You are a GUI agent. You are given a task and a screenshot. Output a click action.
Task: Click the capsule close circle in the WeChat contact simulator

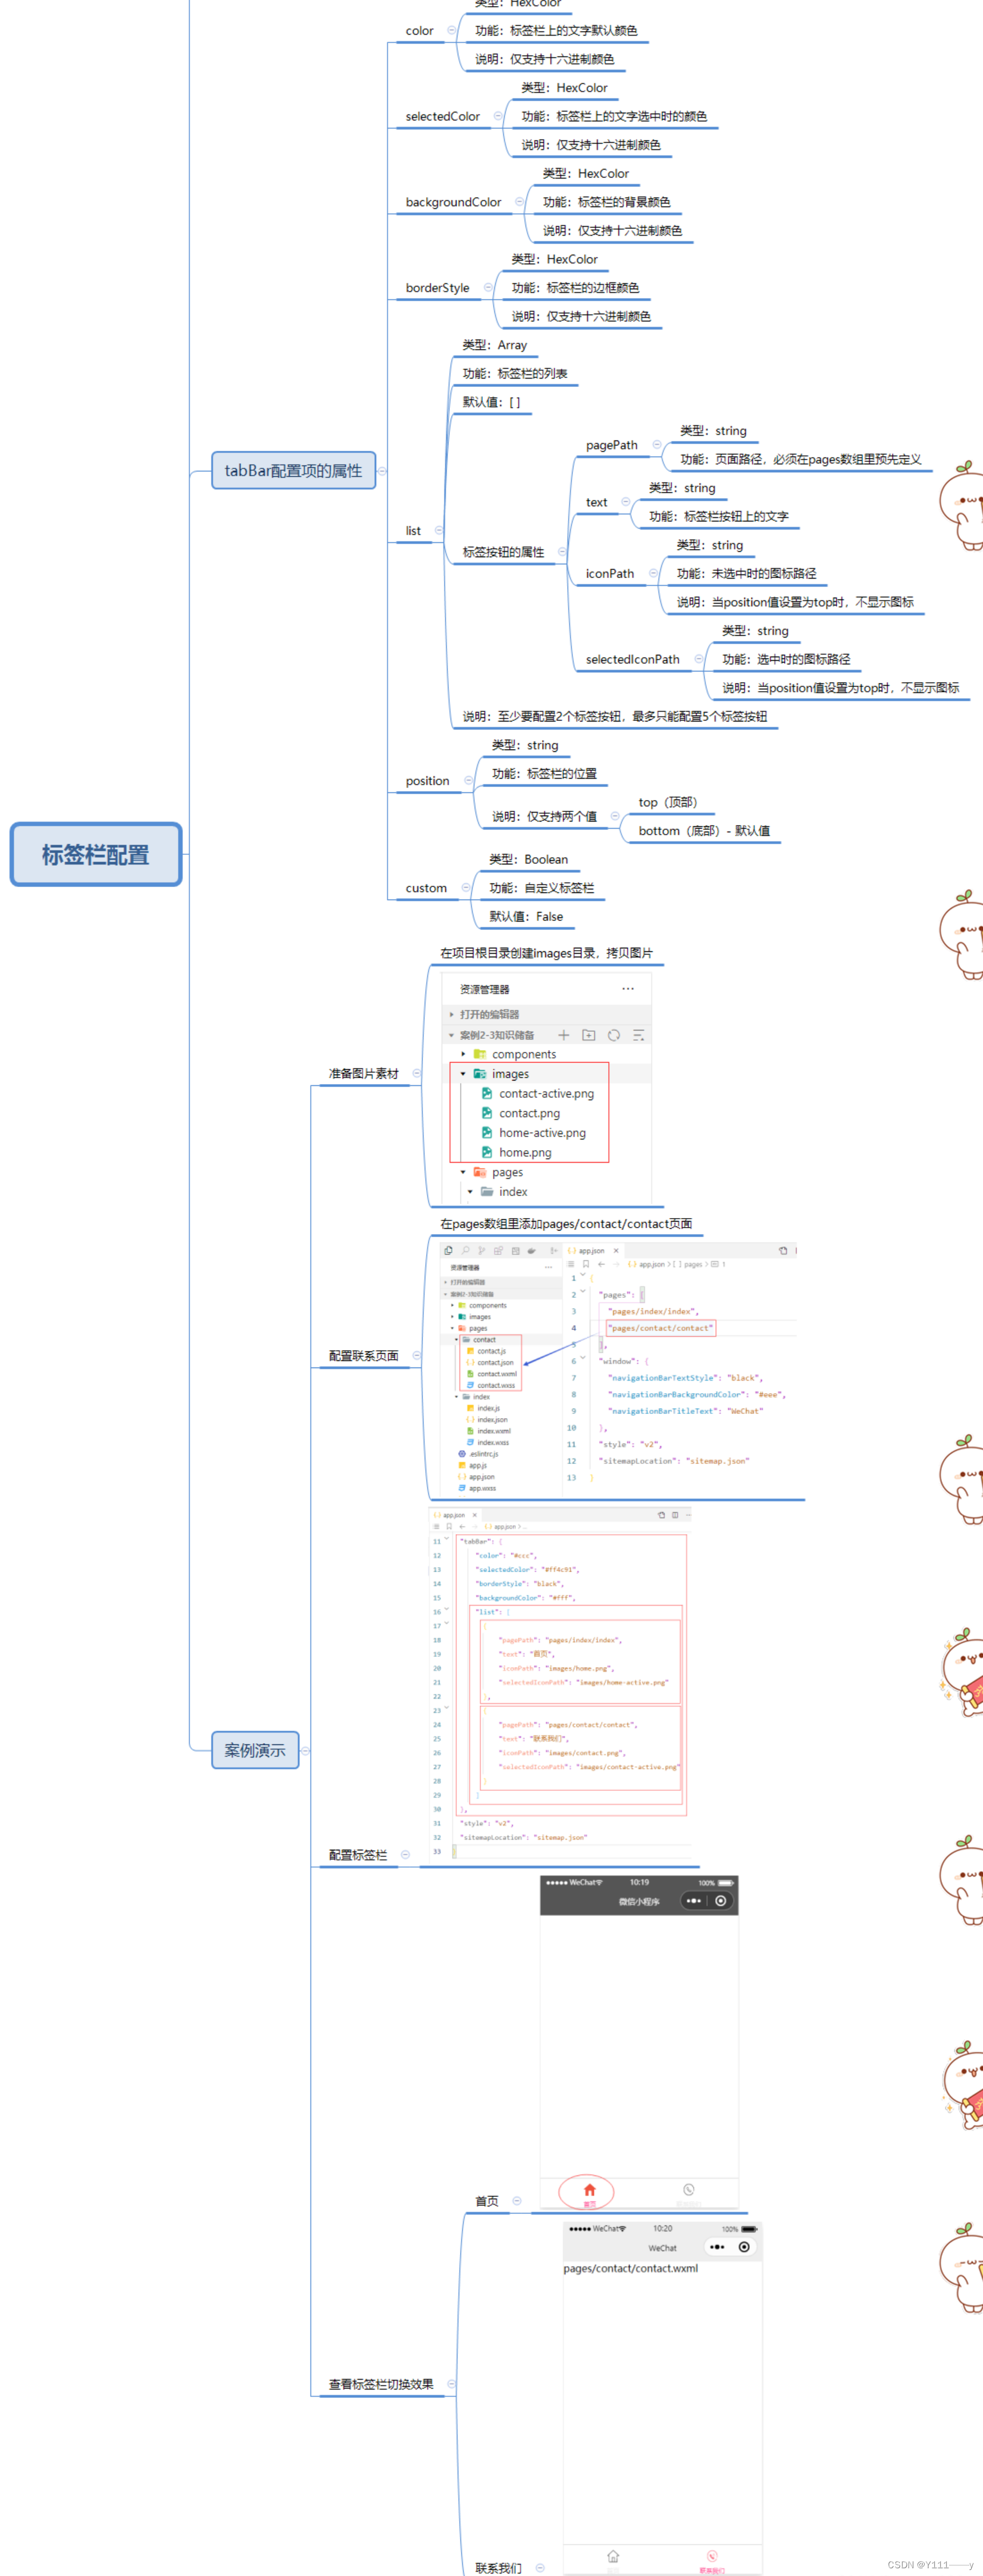[744, 2247]
